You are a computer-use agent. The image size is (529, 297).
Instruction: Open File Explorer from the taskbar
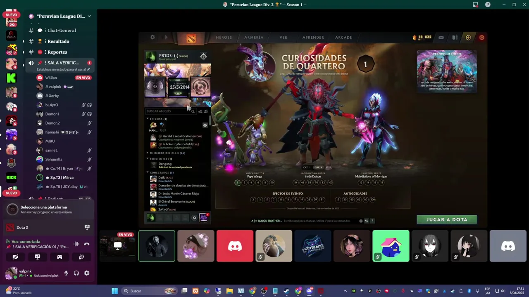[x=229, y=291]
